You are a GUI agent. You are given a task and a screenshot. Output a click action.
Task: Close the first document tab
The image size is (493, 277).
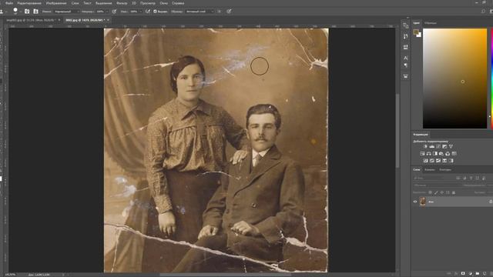(59, 20)
